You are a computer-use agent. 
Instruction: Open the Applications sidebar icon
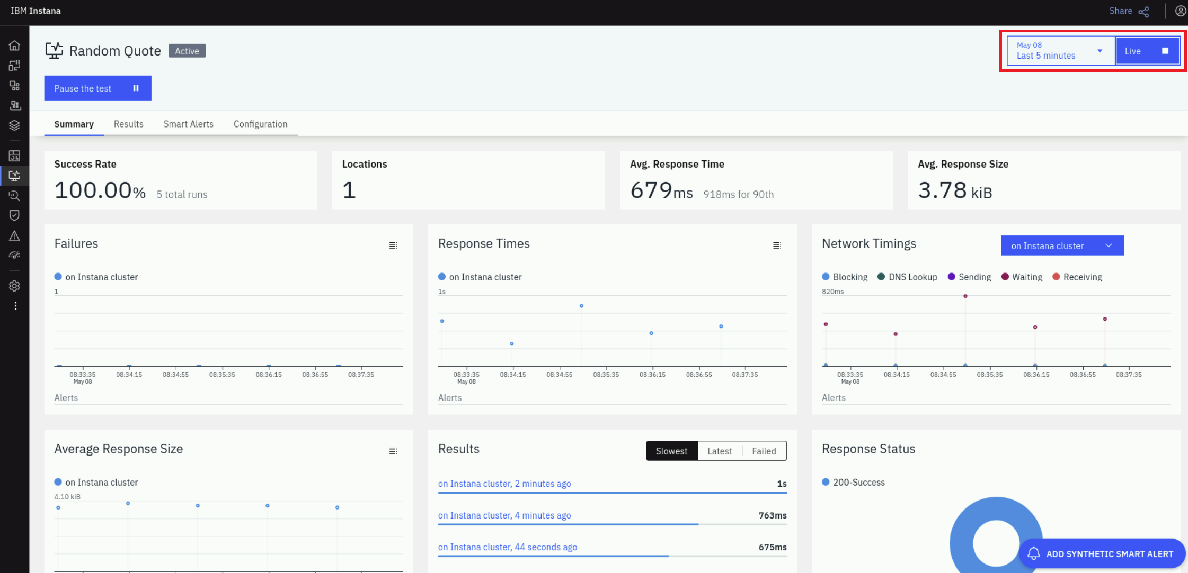coord(15,86)
